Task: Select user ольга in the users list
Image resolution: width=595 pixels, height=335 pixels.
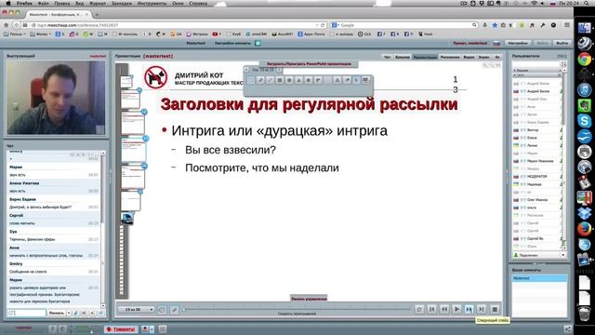Action: (x=537, y=208)
